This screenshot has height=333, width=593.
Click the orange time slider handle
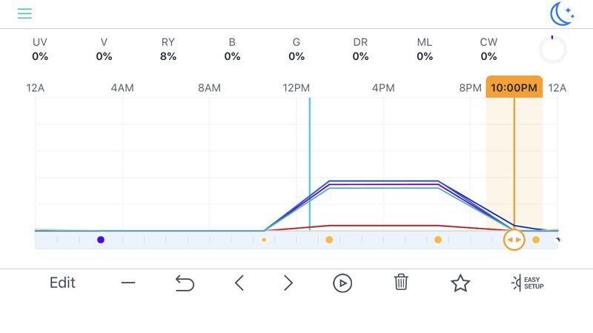[x=514, y=240]
